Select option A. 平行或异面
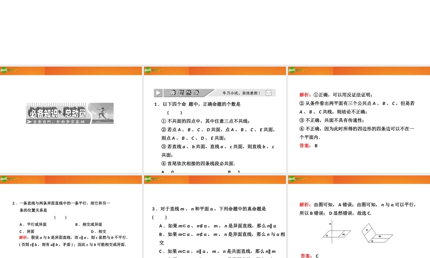 (x=33, y=224)
